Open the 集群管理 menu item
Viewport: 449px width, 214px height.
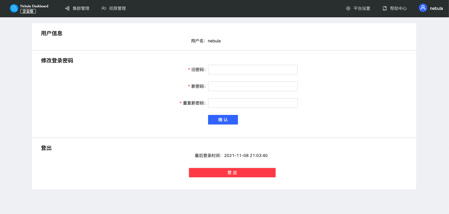pos(81,8)
